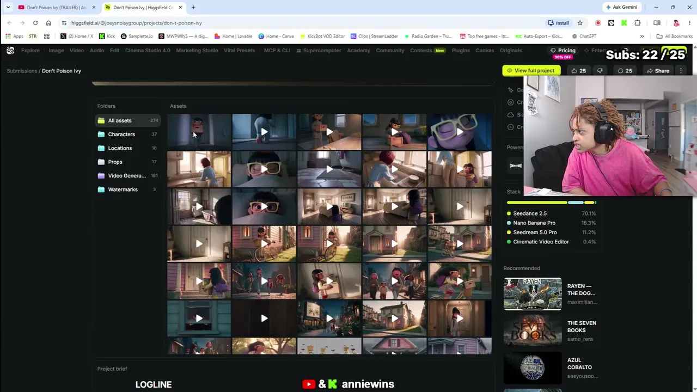697x392 pixels.
Task: Open AZUL COBALTO recommended thumbnail
Action: 533,368
